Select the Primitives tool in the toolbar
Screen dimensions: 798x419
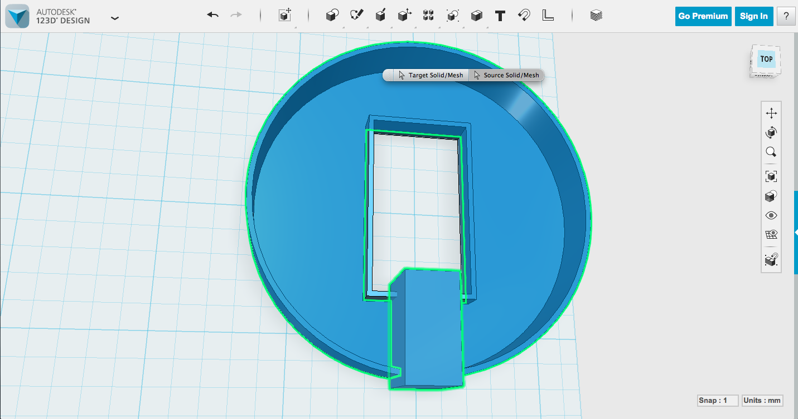coord(331,16)
